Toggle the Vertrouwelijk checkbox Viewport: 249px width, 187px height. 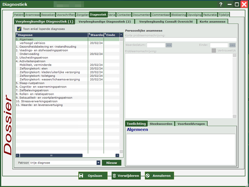click(214, 50)
